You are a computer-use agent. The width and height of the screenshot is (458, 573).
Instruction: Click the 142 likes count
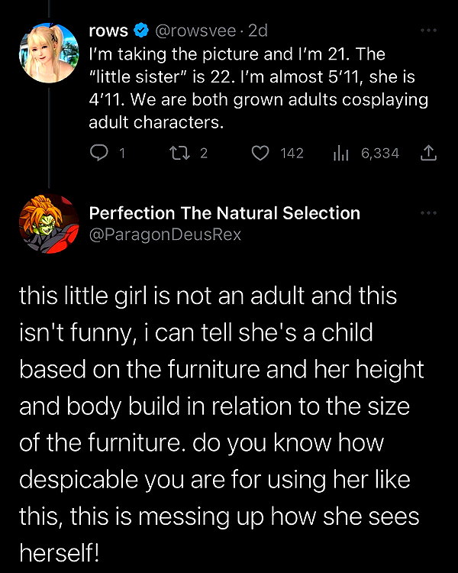click(x=292, y=154)
